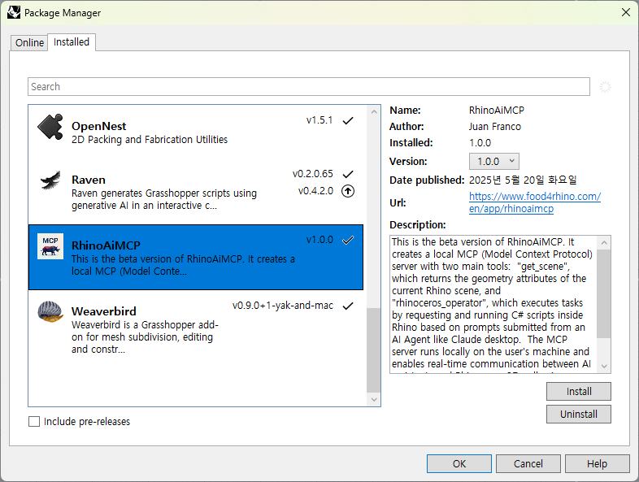The image size is (639, 482).
Task: Click the package list scrollbar thumb
Action: pos(373,350)
